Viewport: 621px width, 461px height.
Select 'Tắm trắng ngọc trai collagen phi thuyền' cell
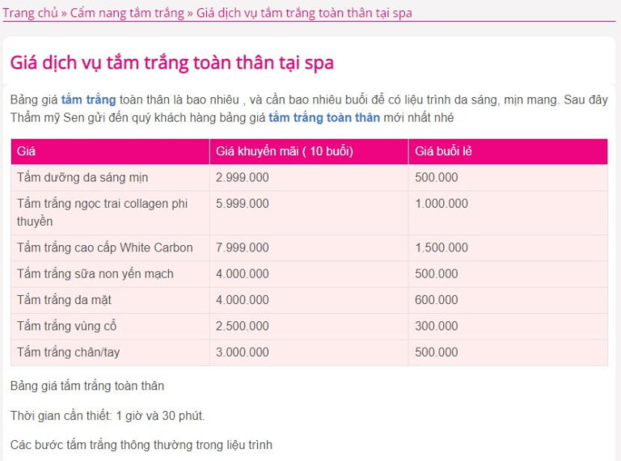102,212
